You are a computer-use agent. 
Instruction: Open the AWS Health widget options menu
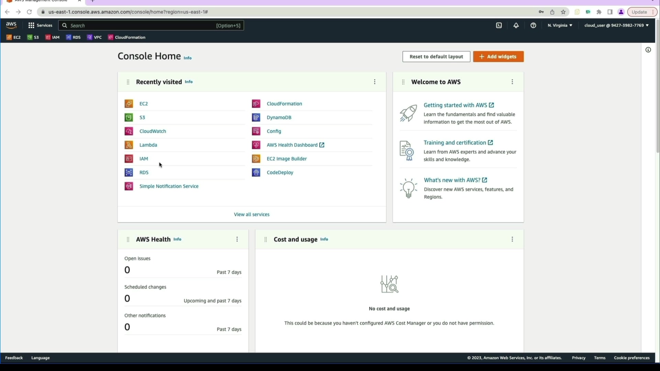(237, 239)
